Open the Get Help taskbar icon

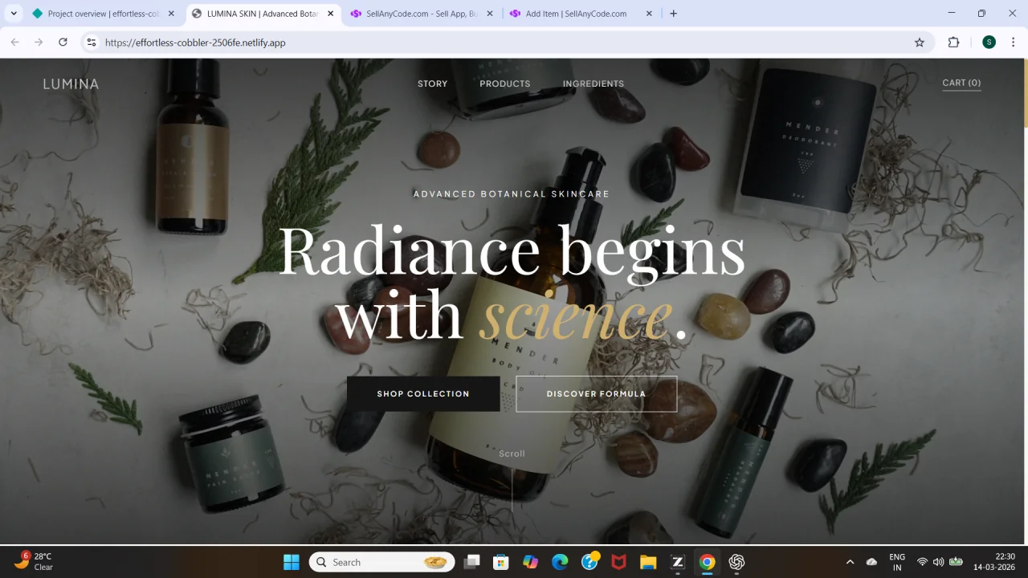(589, 562)
